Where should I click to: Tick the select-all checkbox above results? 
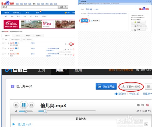pyautogui.click(x=3, y=39)
